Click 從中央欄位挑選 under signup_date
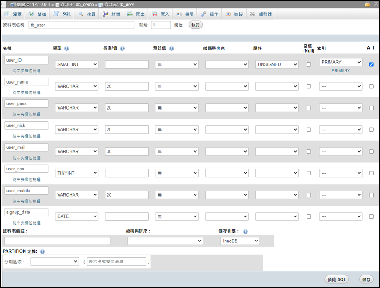Screen dimensions: 380x288 [27, 222]
